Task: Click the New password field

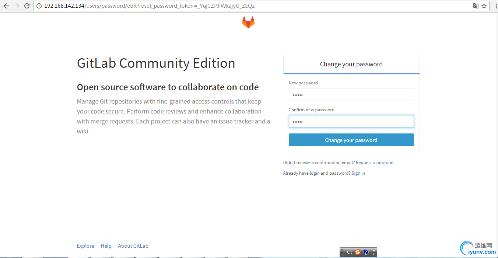Action: point(351,94)
